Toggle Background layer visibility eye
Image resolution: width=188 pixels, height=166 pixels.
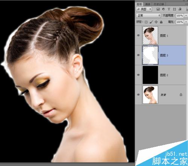(x=138, y=94)
